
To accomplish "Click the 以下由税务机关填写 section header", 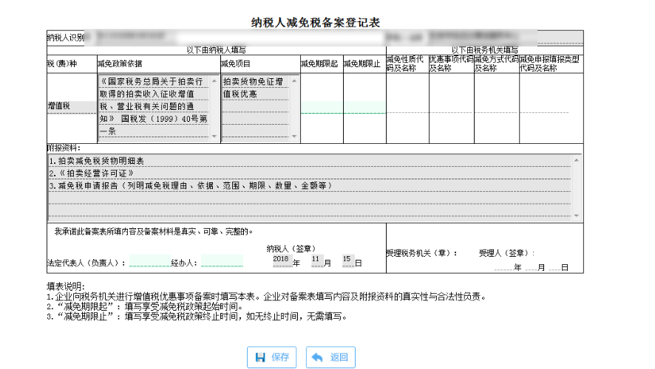I will point(484,50).
